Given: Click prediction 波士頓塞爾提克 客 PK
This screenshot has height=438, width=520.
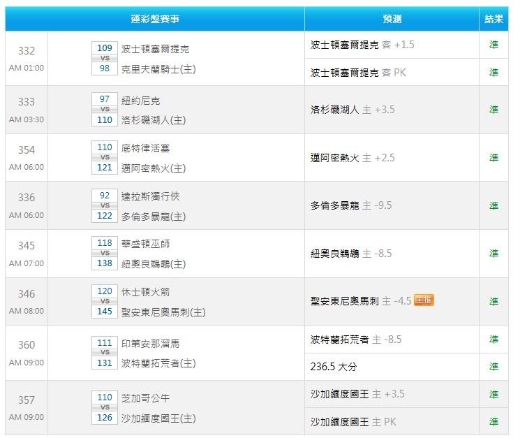Looking at the screenshot, I should tap(358, 73).
